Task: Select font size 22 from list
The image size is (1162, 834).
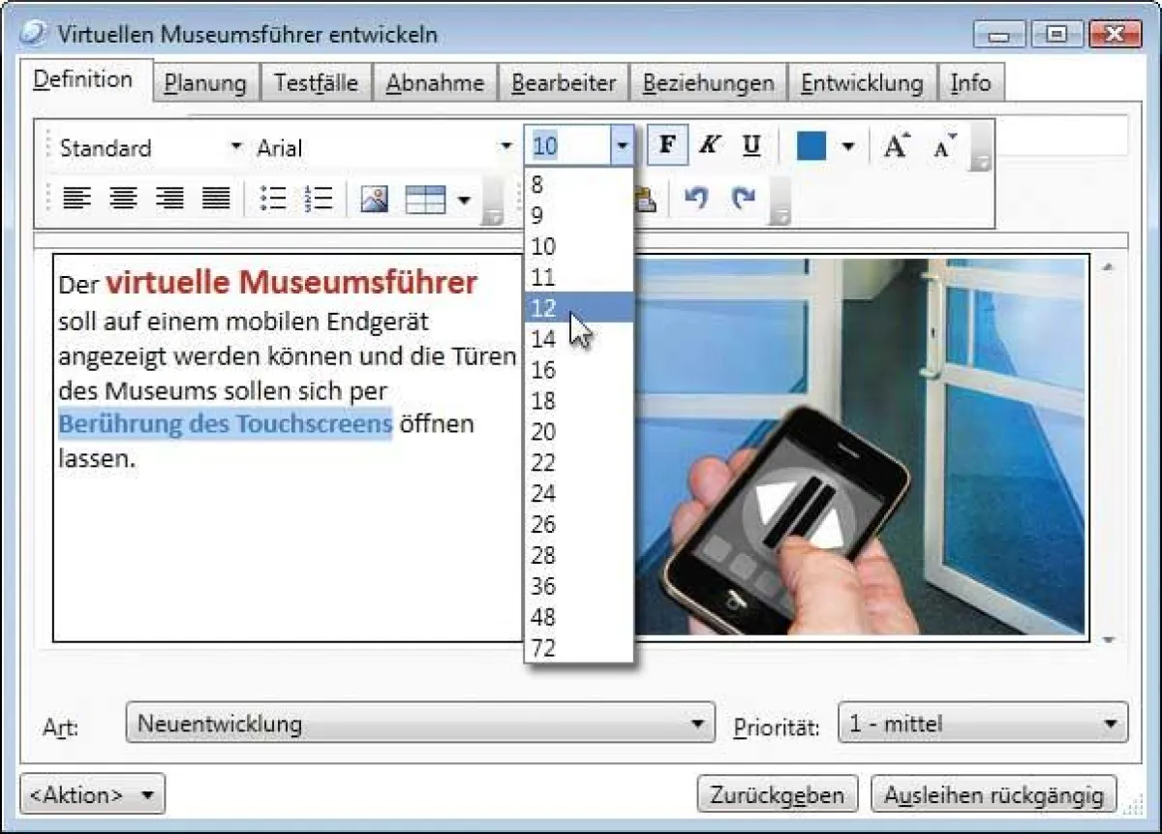Action: coord(579,463)
